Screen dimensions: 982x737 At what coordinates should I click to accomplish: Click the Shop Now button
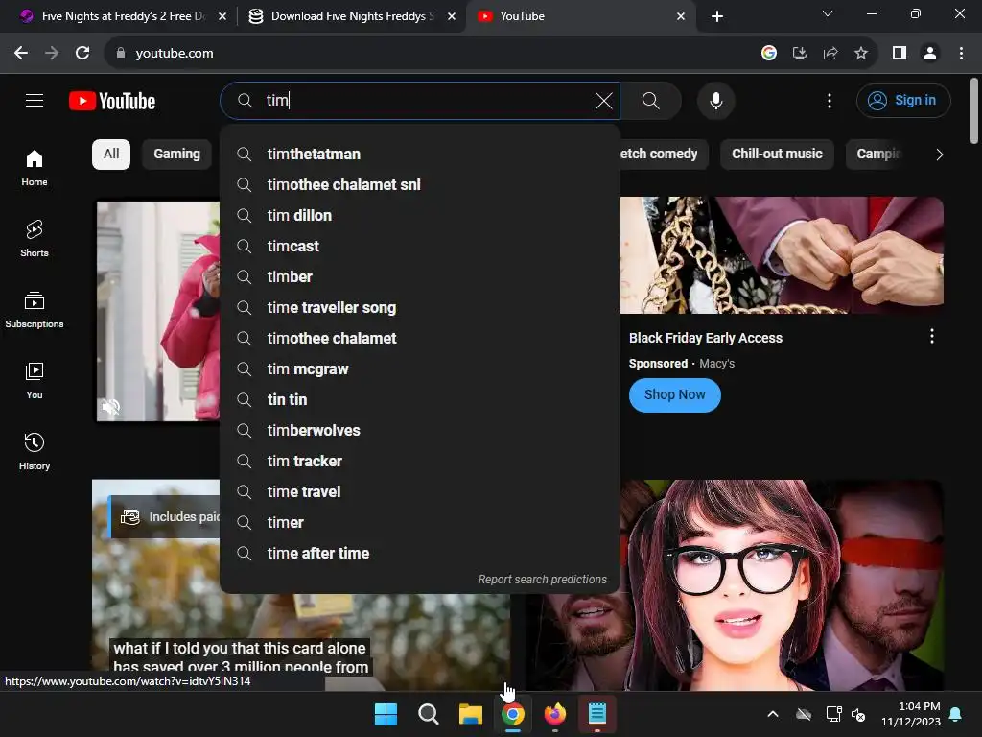pyautogui.click(x=674, y=394)
